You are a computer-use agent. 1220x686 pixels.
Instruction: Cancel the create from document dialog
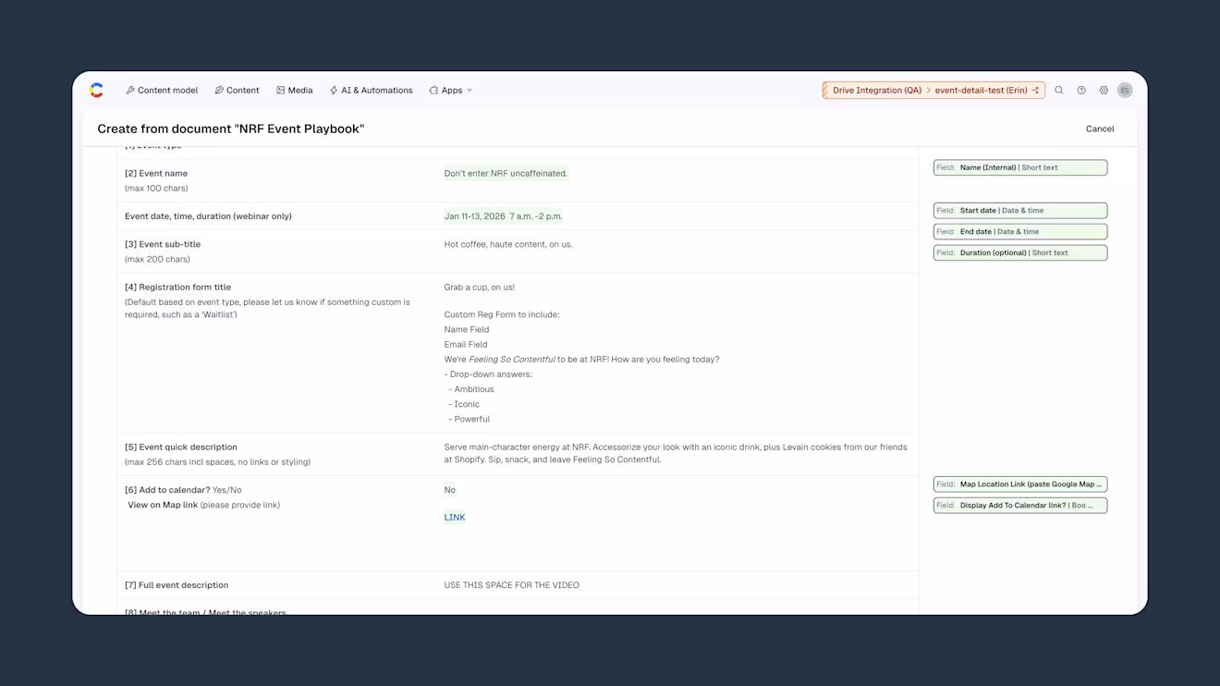[1100, 129]
